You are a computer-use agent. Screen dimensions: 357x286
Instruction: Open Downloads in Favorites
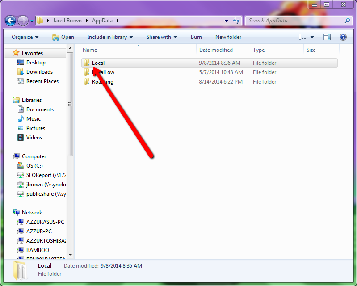coord(39,72)
